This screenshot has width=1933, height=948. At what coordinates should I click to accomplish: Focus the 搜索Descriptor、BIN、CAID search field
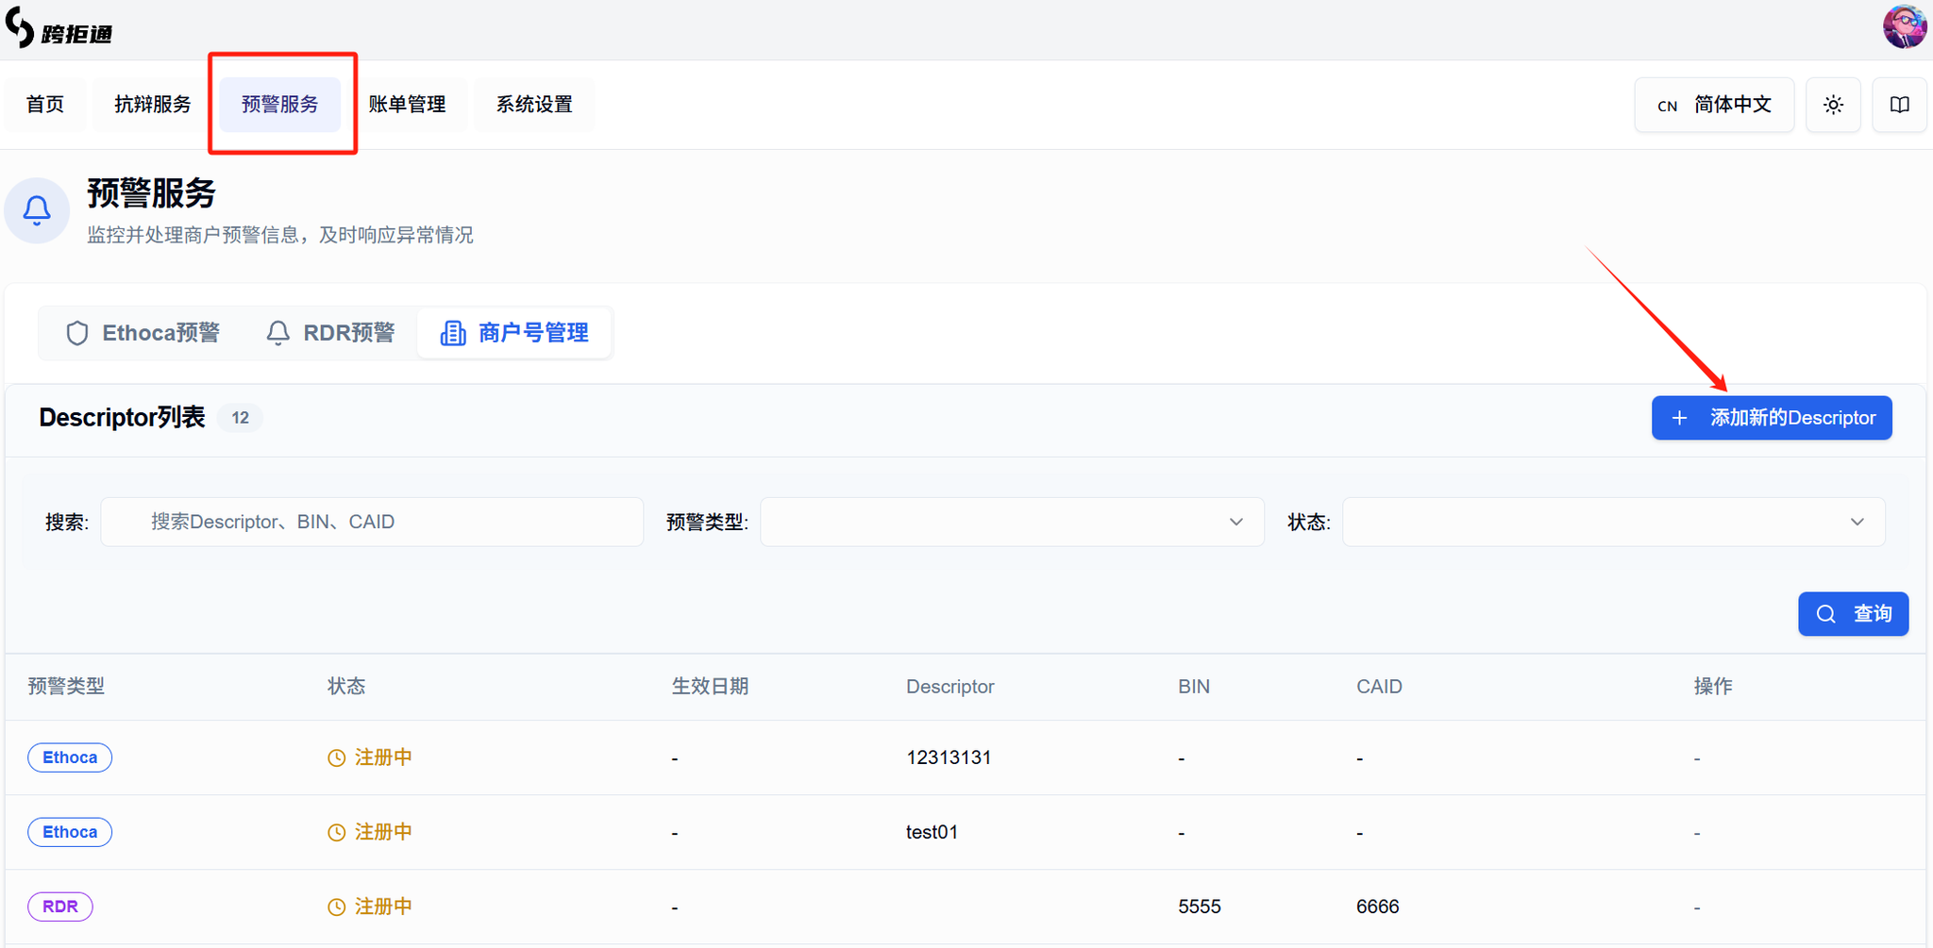(372, 522)
